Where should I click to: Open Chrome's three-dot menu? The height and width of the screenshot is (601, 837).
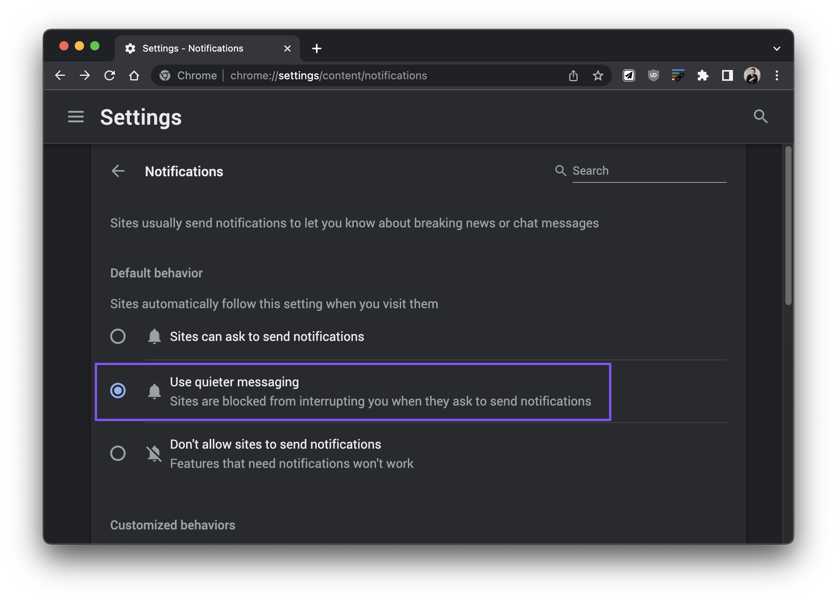(776, 75)
